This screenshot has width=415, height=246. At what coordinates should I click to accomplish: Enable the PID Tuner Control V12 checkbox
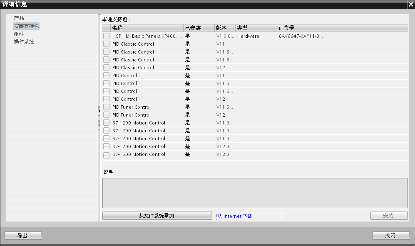coord(107,115)
